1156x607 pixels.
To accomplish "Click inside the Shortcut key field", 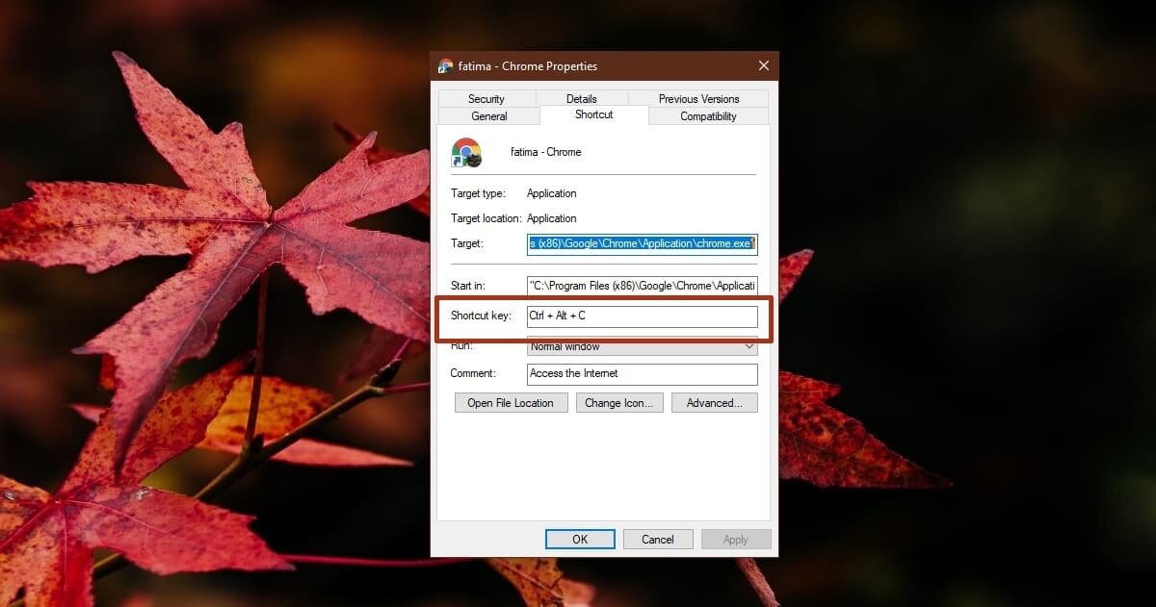I will (x=642, y=316).
